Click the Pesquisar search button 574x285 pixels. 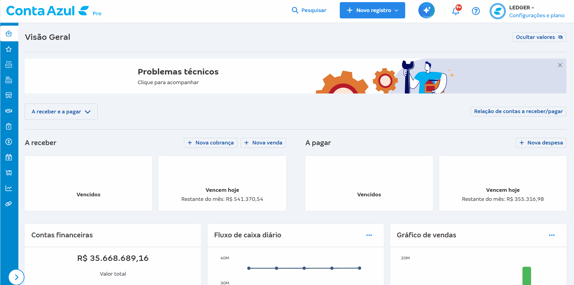point(309,10)
